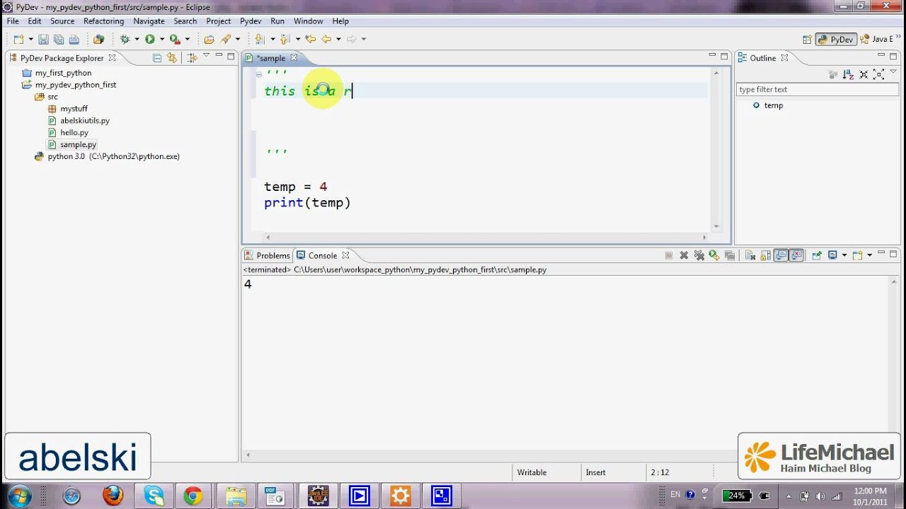Toggle Link with Editor in Package Explorer
This screenshot has height=509, width=906.
point(172,58)
